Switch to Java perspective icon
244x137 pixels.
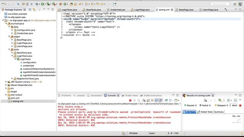(240, 4)
